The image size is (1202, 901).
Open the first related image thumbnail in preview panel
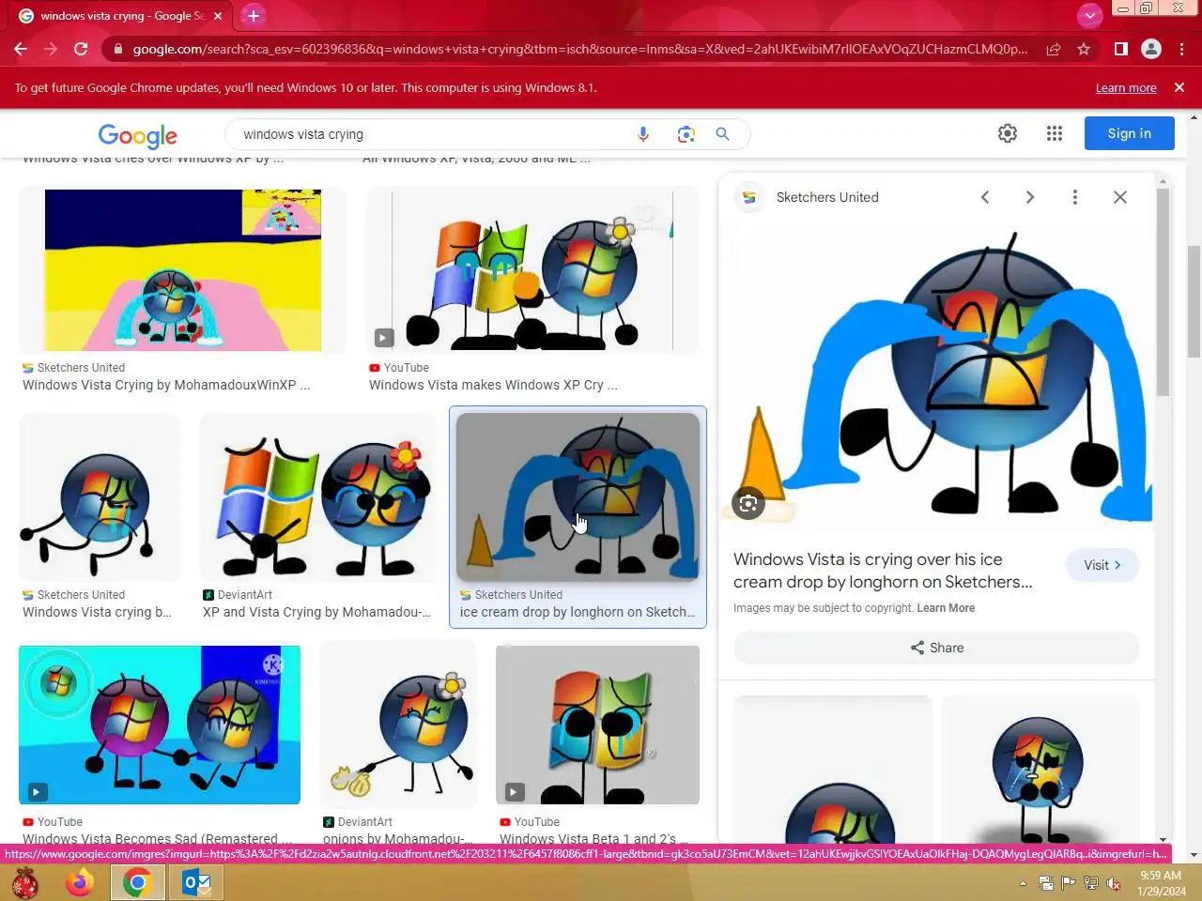833,770
